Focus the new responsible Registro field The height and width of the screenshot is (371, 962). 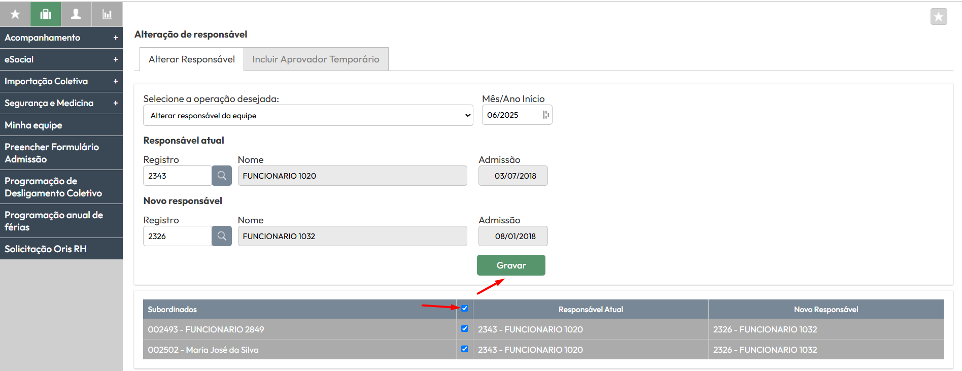pos(178,236)
